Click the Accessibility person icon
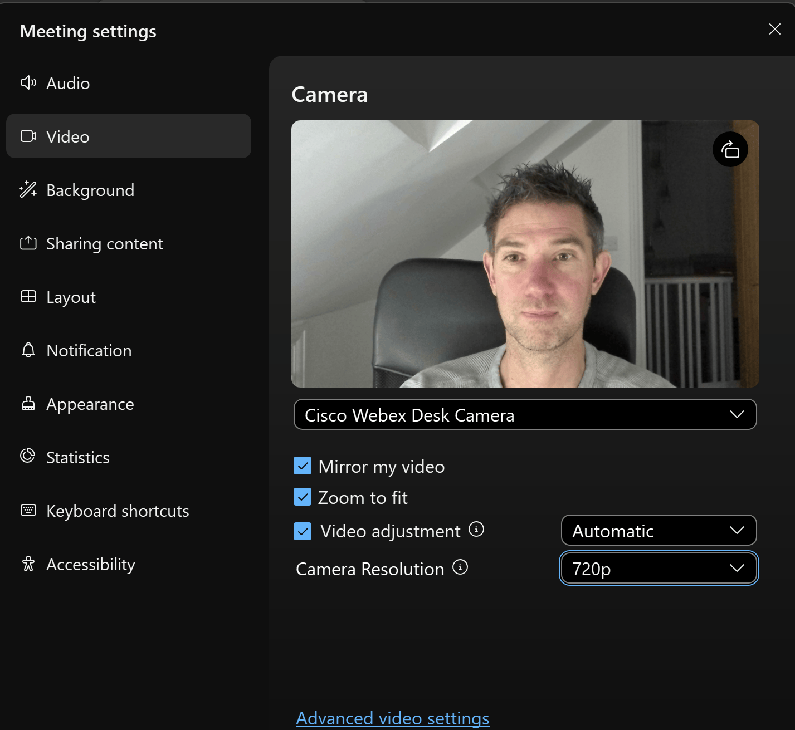795x730 pixels. 28,564
